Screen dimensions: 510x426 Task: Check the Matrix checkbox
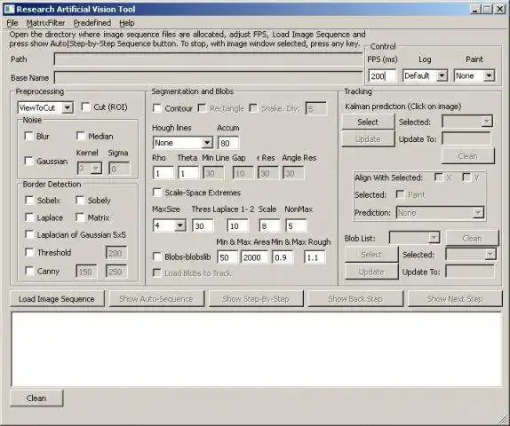(x=80, y=217)
